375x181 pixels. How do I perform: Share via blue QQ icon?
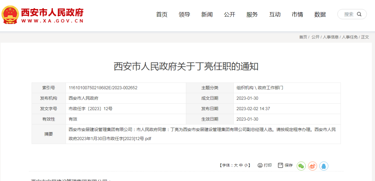[324, 166]
